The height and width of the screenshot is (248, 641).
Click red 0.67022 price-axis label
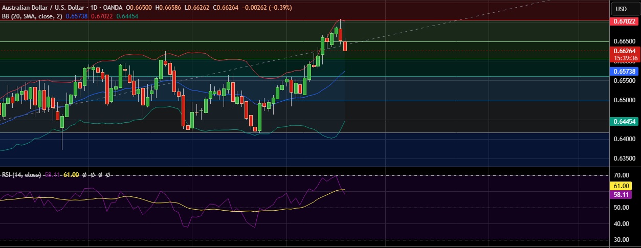[x=623, y=21]
